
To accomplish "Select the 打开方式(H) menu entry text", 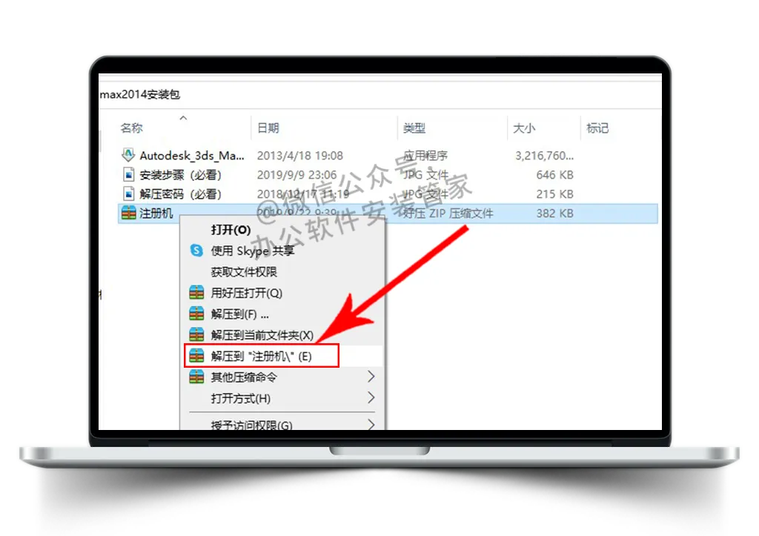I will (241, 399).
